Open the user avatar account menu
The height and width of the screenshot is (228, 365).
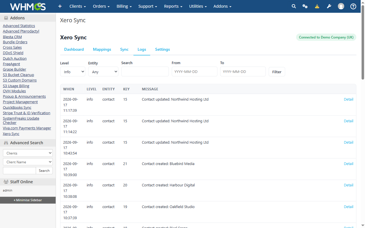[341, 6]
